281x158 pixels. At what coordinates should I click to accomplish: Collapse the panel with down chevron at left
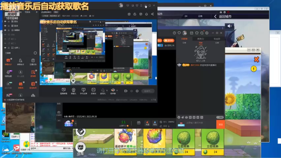59,120
